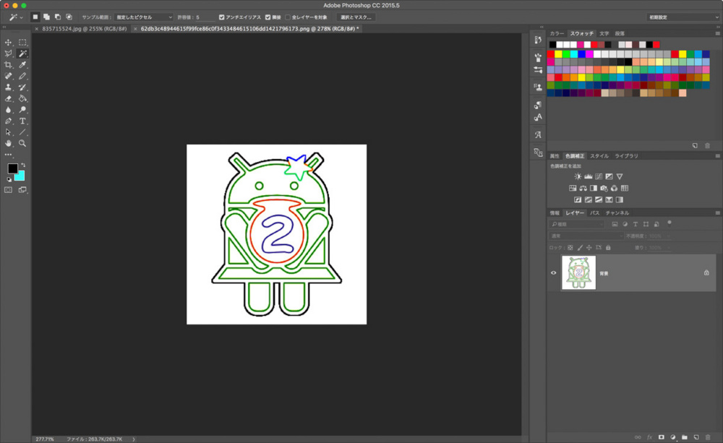Select the Blur tool
Screen dimensions: 723x443
8,110
